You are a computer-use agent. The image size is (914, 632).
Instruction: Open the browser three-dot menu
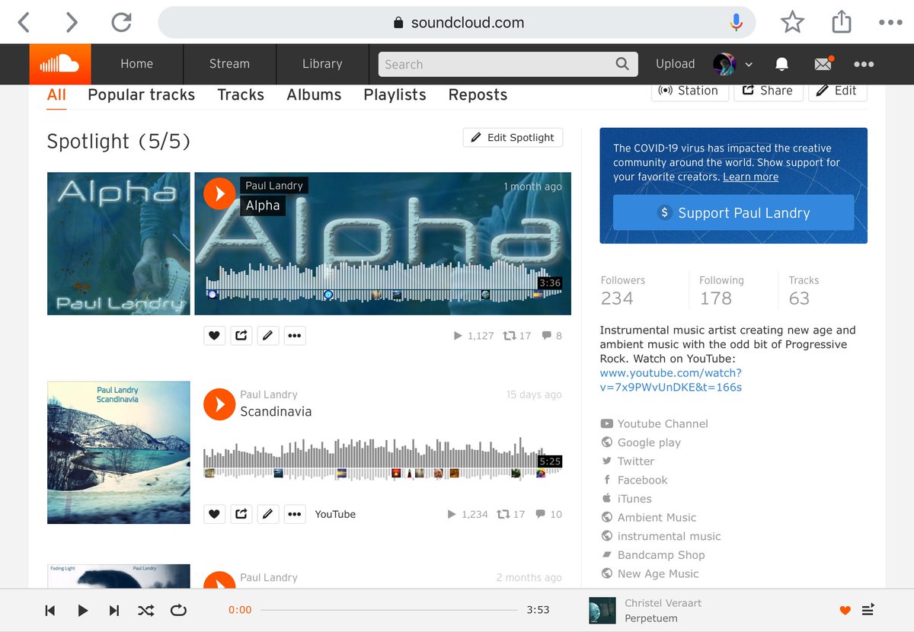pyautogui.click(x=890, y=23)
